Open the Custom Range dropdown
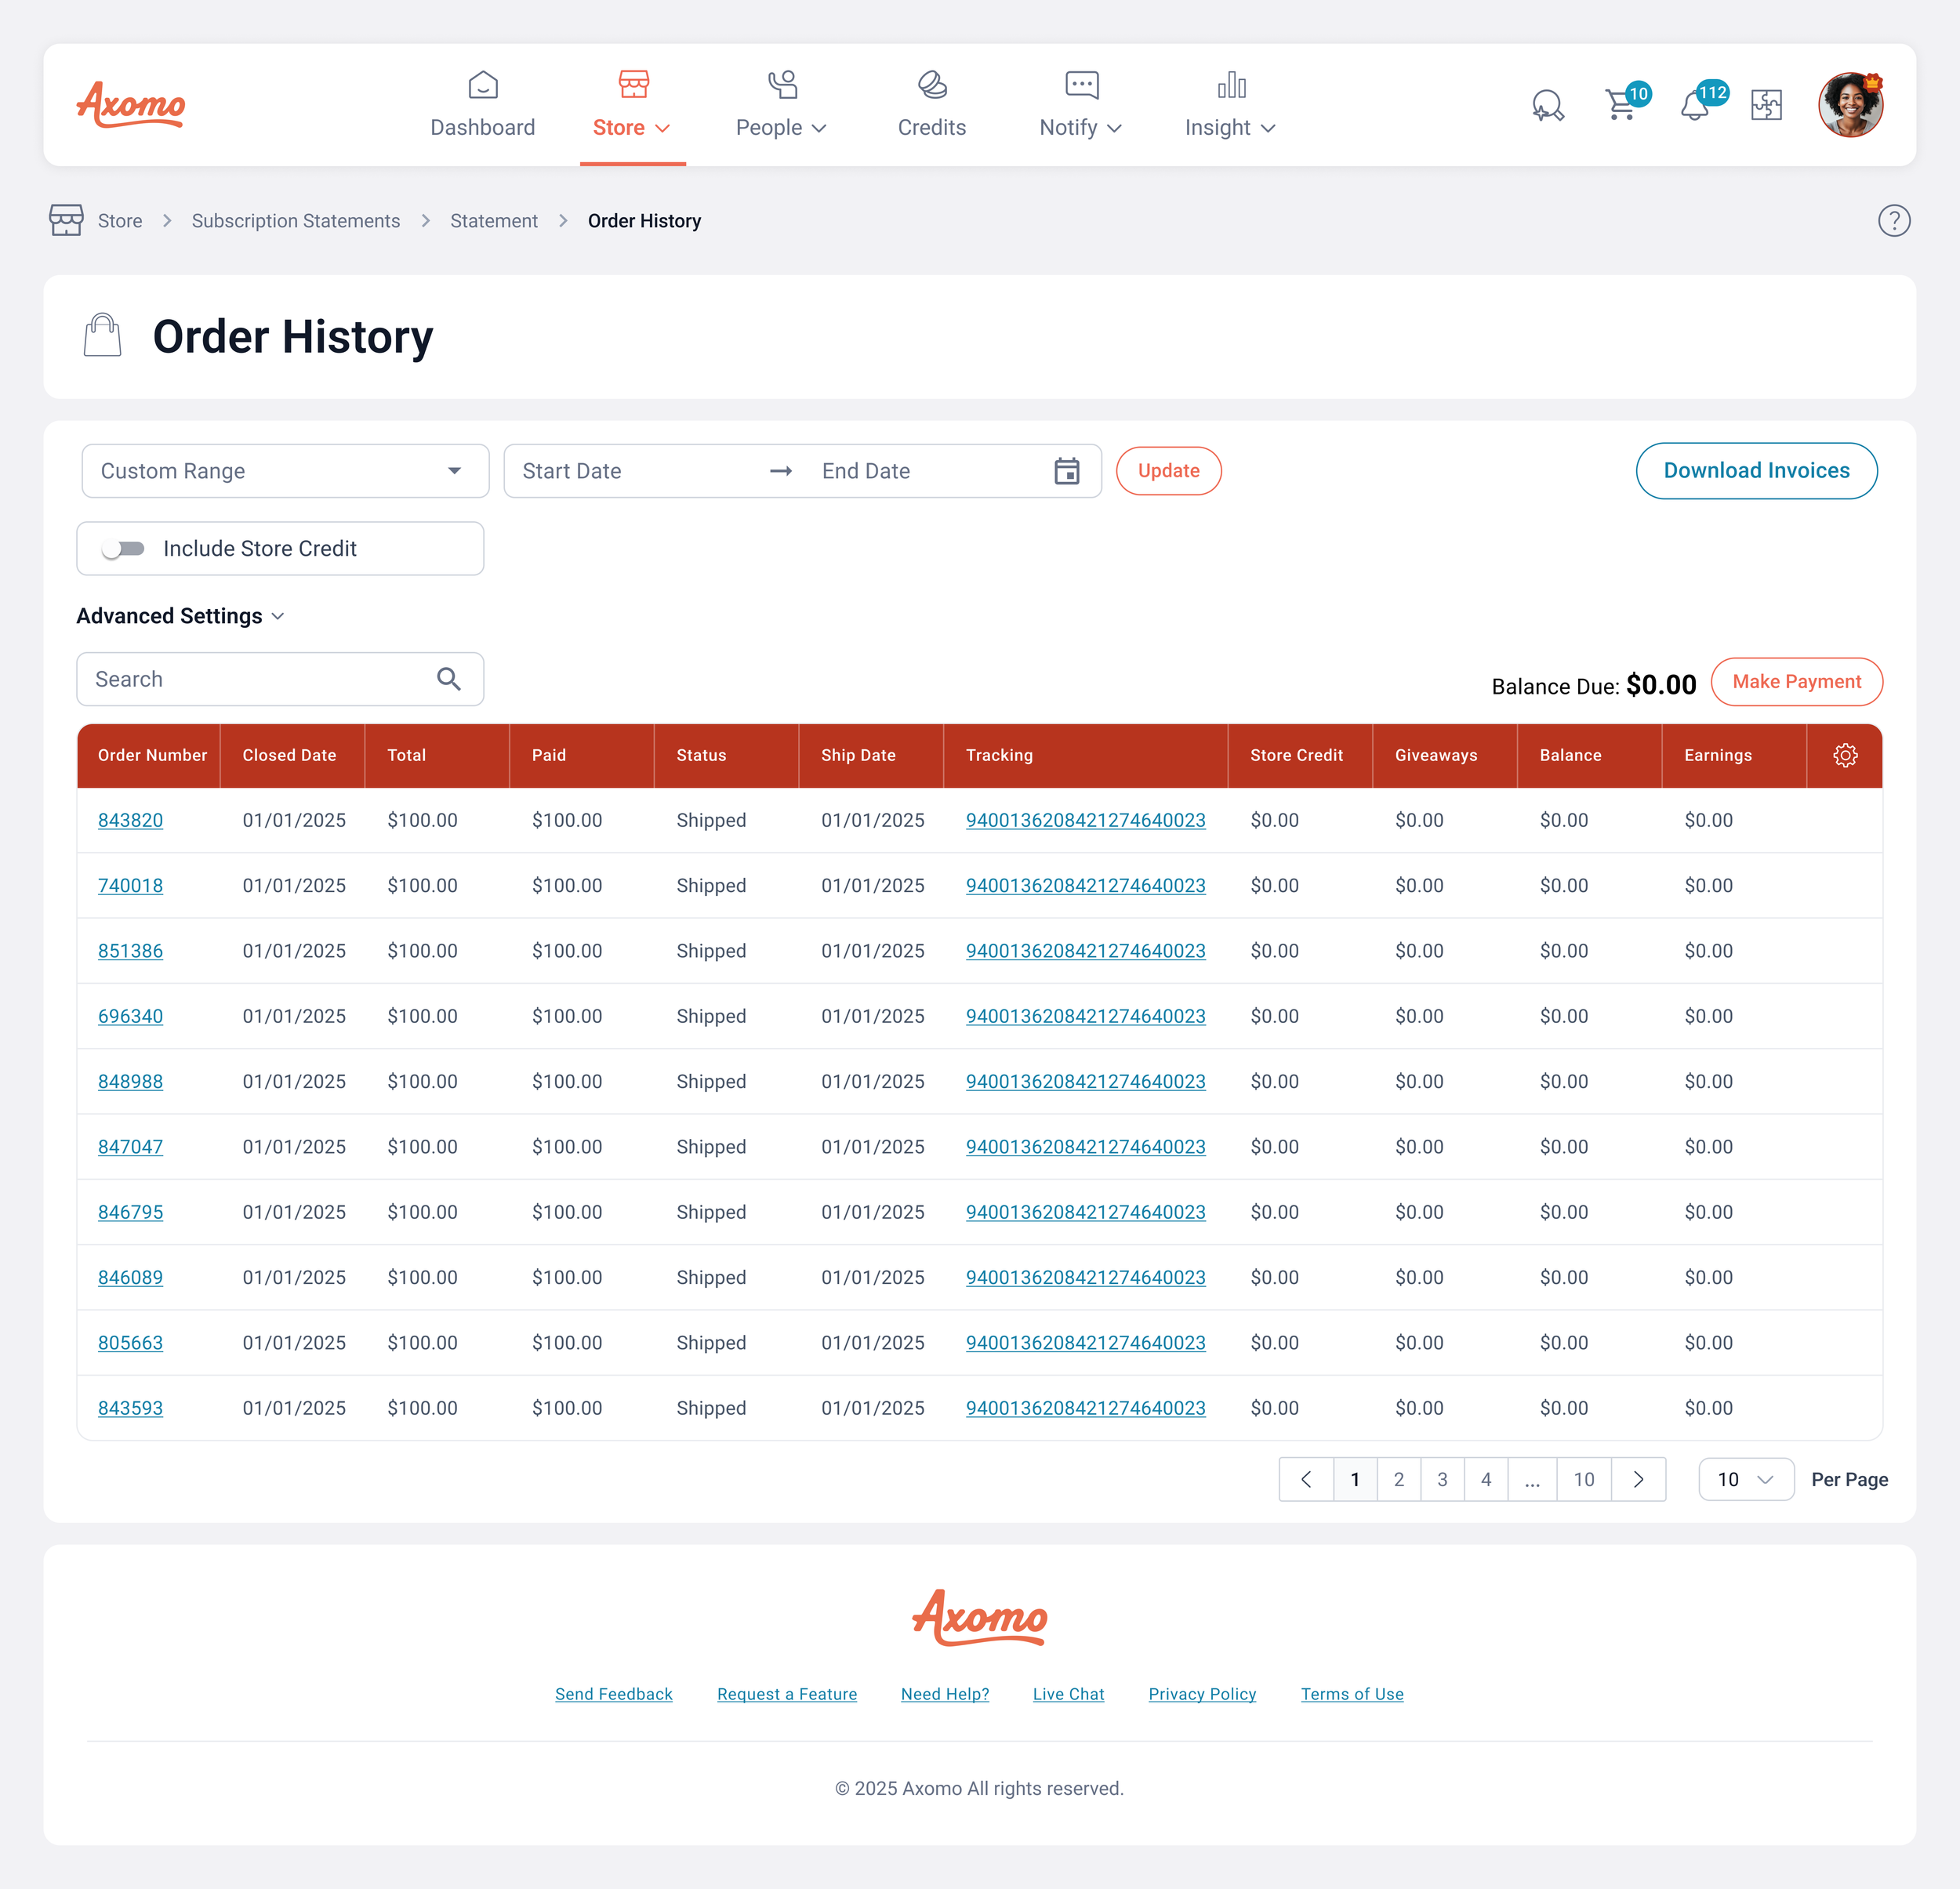The image size is (1960, 1889). pyautogui.click(x=285, y=471)
